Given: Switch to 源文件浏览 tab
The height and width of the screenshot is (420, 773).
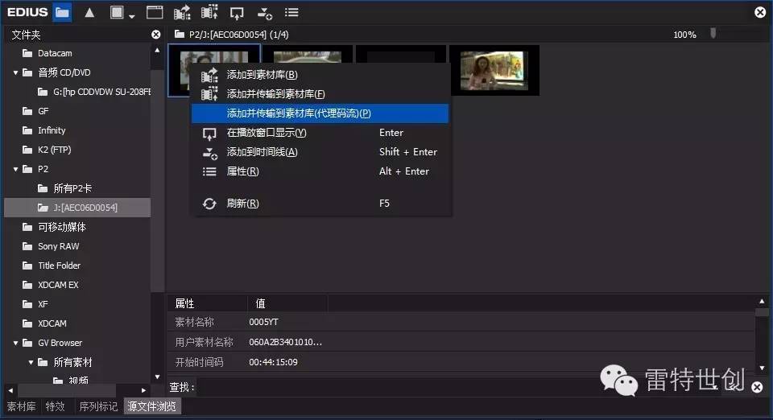Looking at the screenshot, I should 152,406.
